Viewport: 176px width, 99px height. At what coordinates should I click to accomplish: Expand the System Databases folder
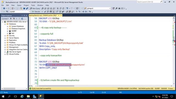pyautogui.click(x=7, y=26)
